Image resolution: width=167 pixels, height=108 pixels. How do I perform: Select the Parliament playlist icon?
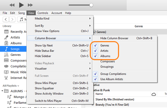pos(9,103)
